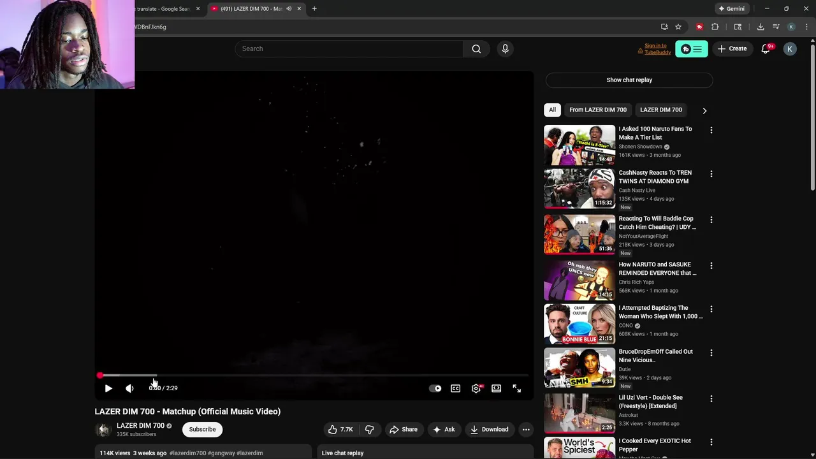The width and height of the screenshot is (816, 459).
Task: Open the Chrome extensions puzzle menu
Action: 715,27
